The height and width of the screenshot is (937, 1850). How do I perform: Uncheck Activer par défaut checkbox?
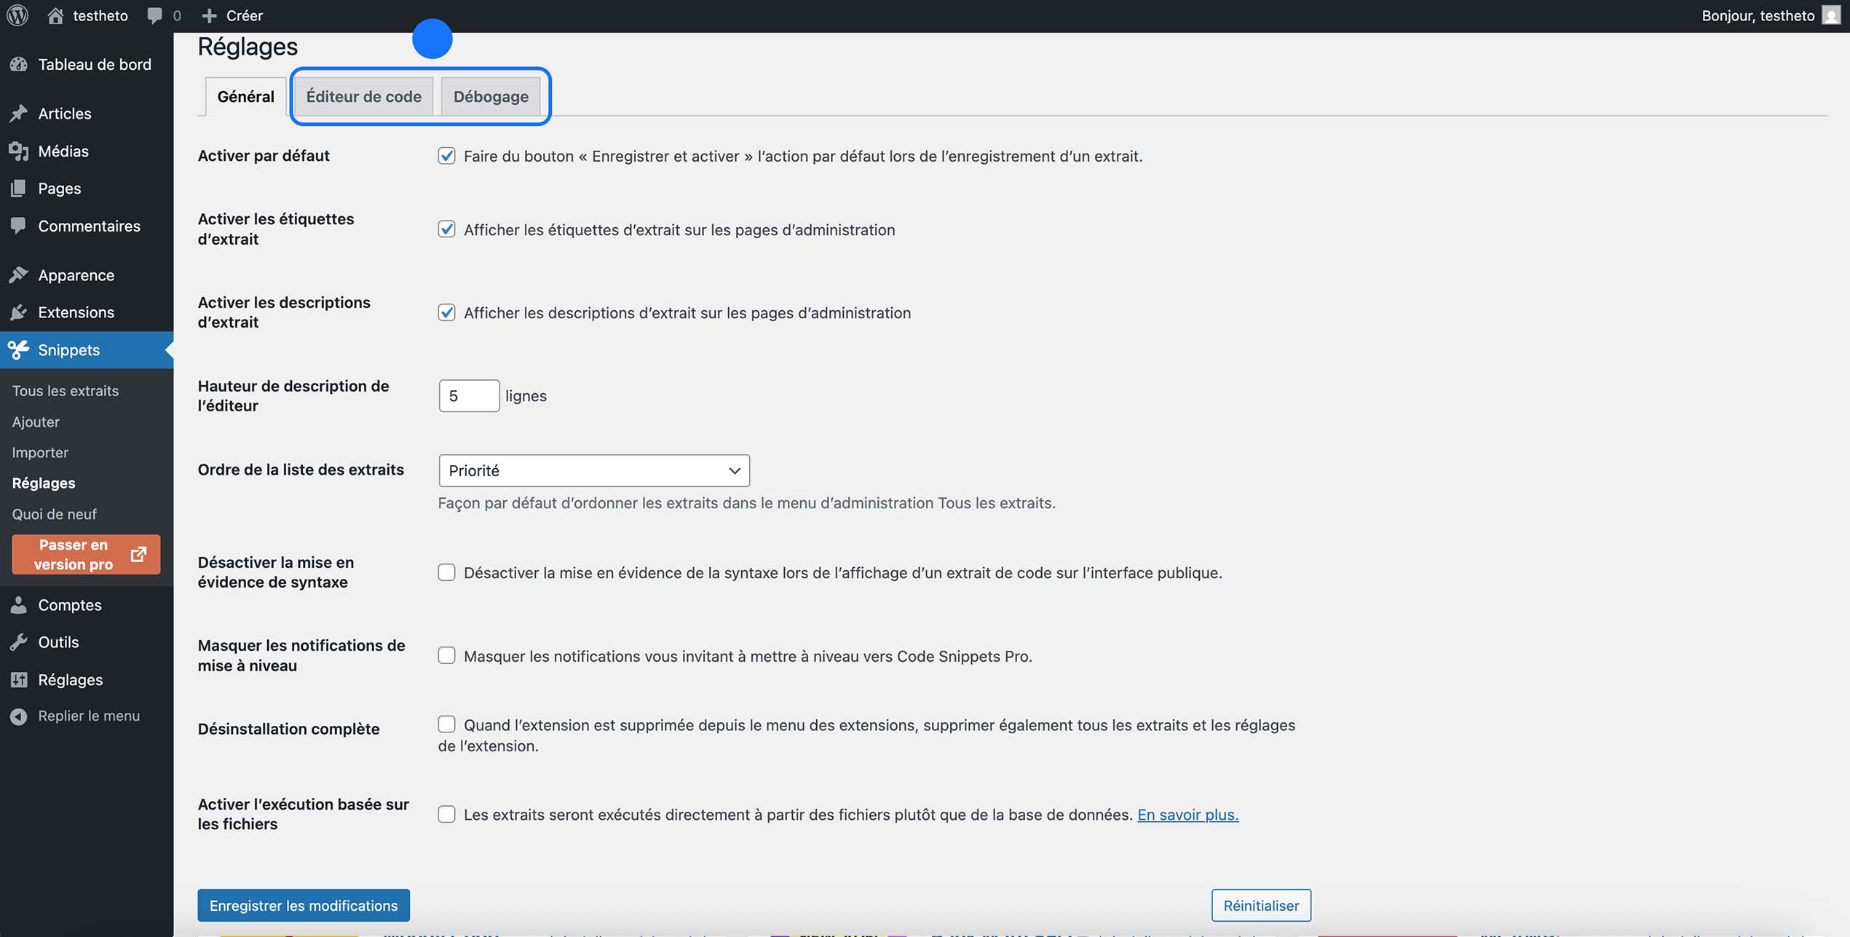coord(446,155)
